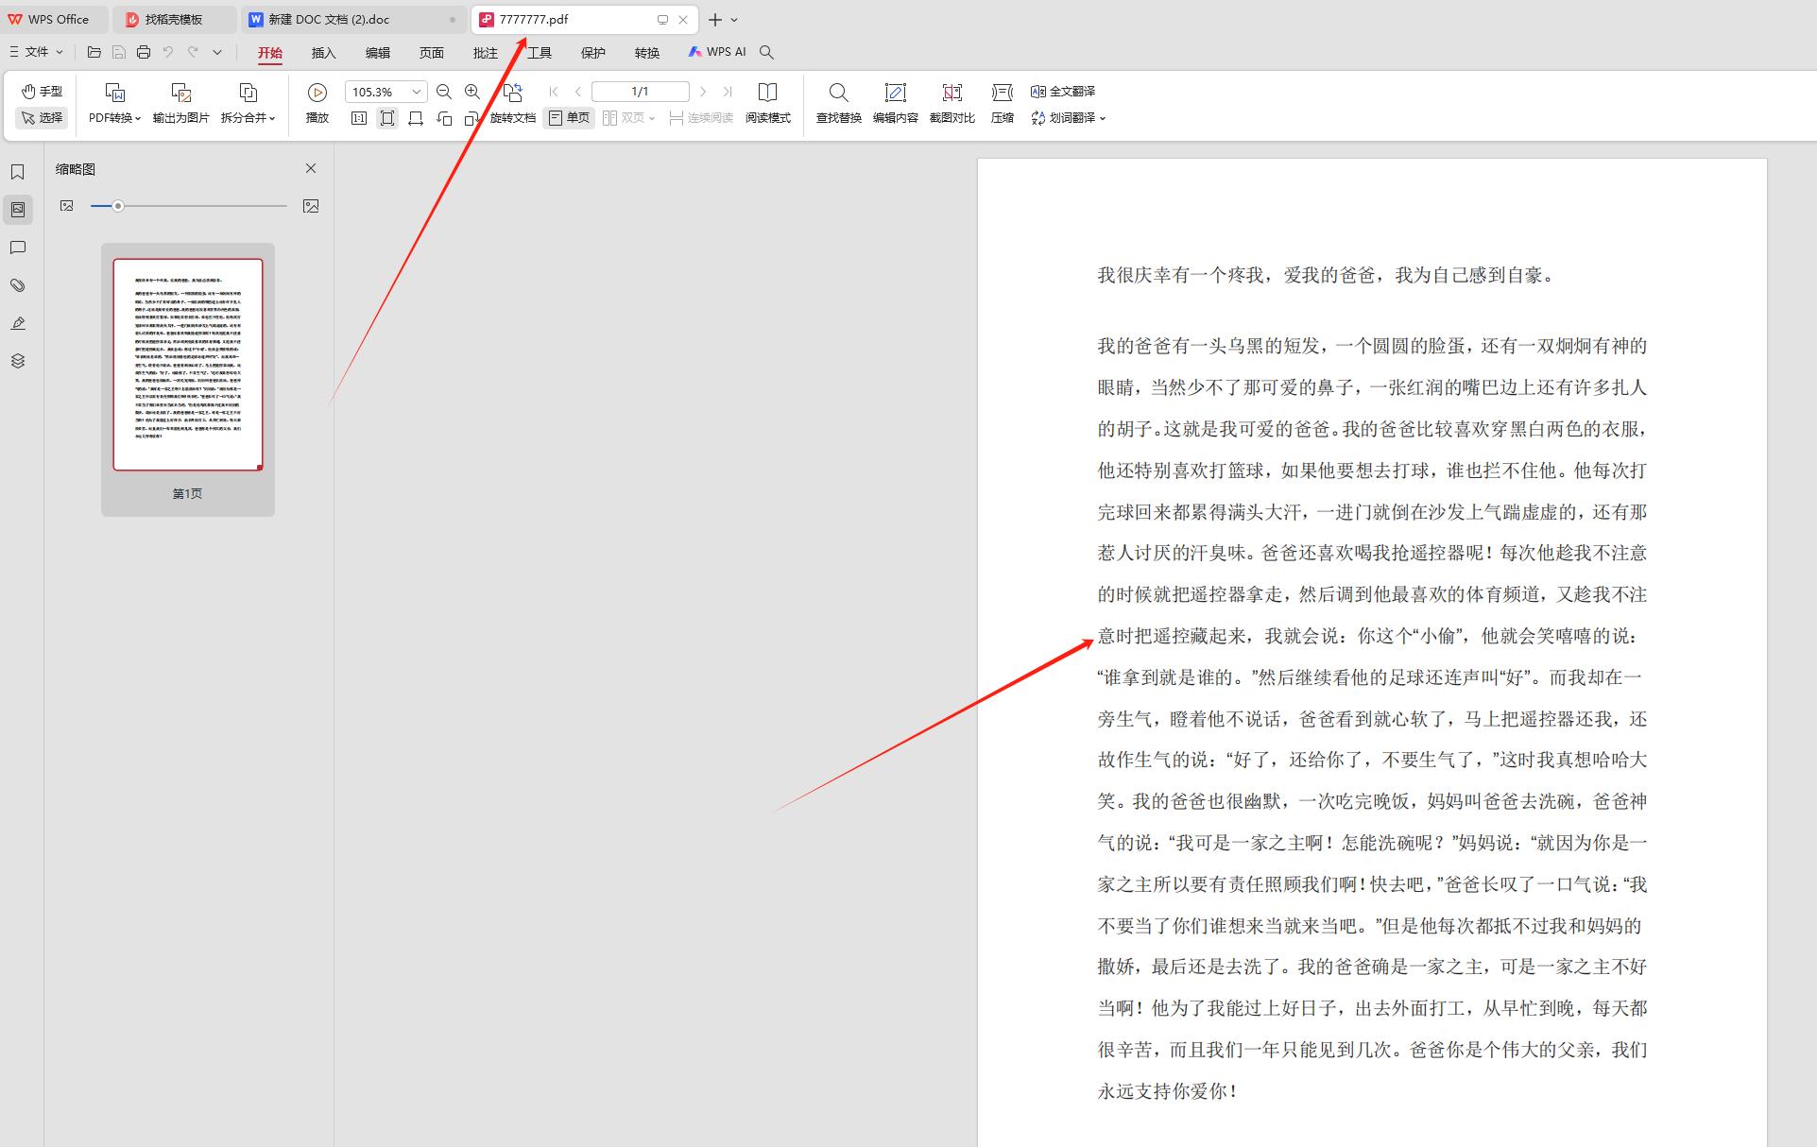Screen dimensions: 1817x1147
Task: Open the comments sidebar panel
Action: click(x=18, y=248)
